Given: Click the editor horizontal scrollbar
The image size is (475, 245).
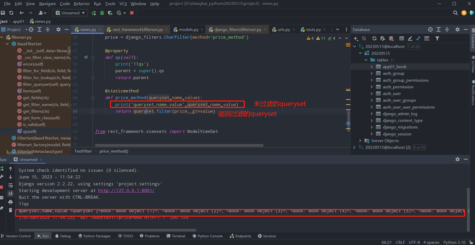Looking at the screenshot, I should (179, 145).
